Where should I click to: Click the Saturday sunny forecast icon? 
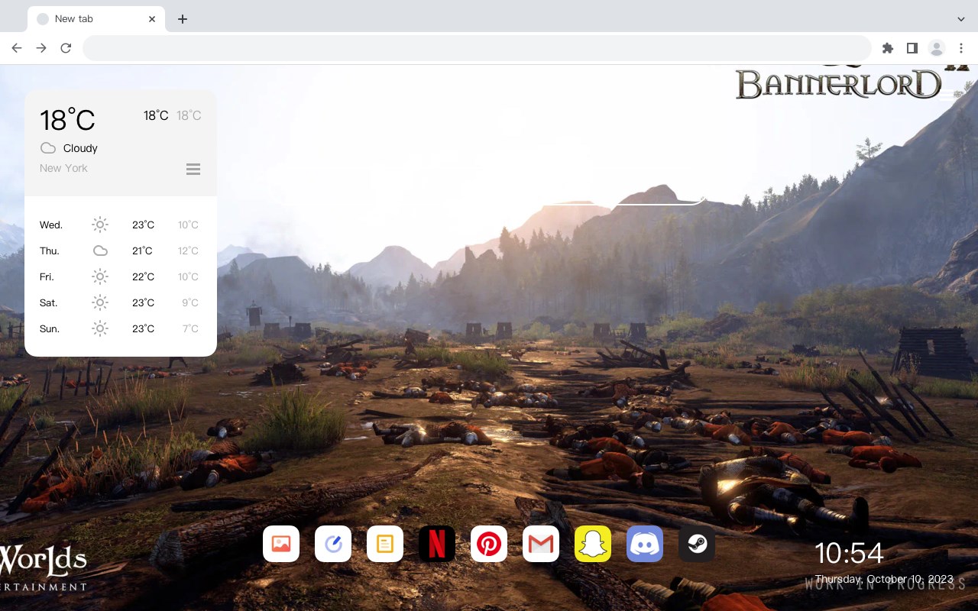point(100,302)
